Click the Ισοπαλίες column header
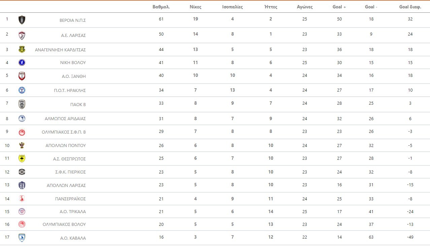 click(232, 7)
